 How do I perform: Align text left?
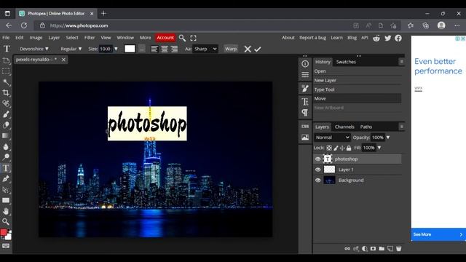[154, 49]
